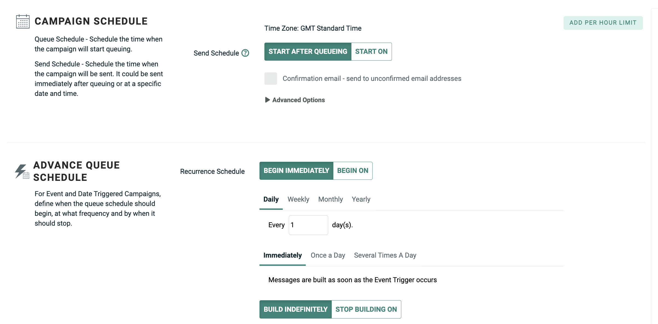
Task: Click the Campaign Schedule calendar icon
Action: tap(23, 22)
